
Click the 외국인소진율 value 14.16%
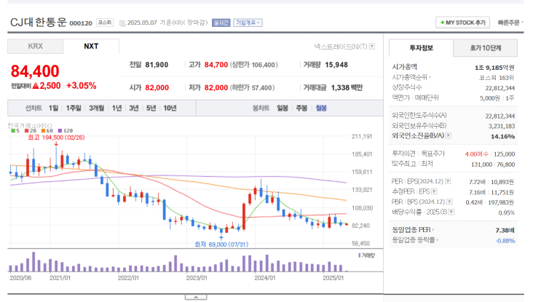502,137
